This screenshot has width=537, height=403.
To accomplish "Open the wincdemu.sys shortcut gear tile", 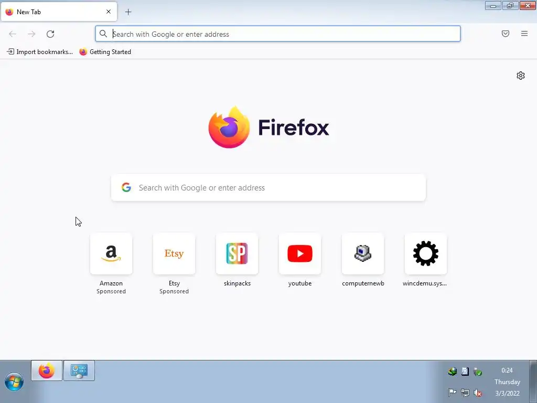I will pyautogui.click(x=426, y=253).
